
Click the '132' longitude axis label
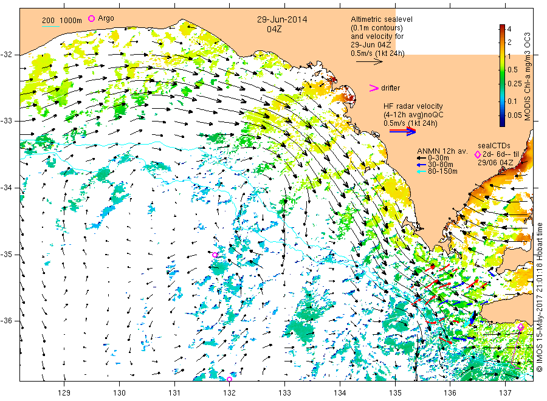230,393
